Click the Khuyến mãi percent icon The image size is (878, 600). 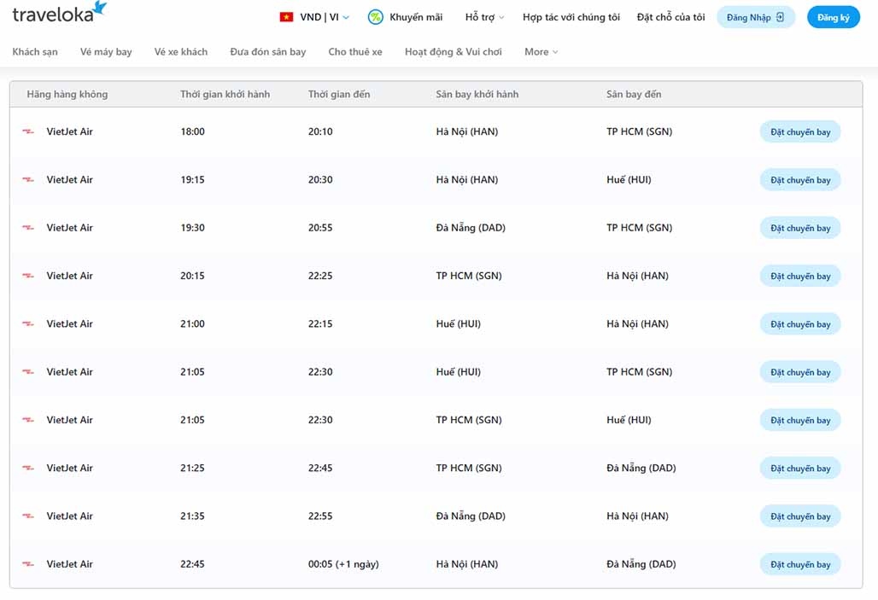[x=375, y=17]
